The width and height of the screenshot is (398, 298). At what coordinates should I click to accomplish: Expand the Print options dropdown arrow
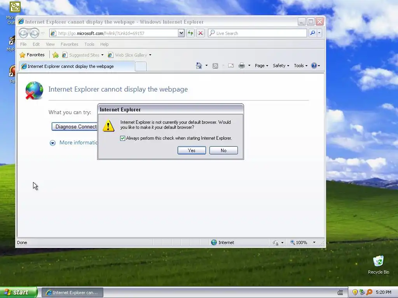coord(249,66)
